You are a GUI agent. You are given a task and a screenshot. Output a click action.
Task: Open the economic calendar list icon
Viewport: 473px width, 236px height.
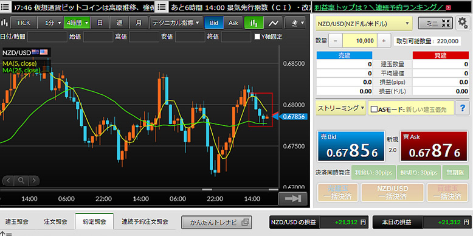tap(162, 7)
